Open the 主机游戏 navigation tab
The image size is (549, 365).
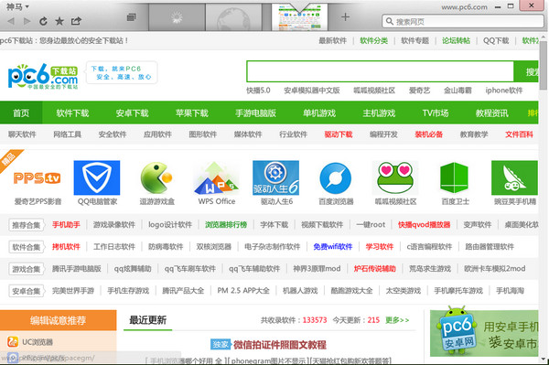click(379, 113)
